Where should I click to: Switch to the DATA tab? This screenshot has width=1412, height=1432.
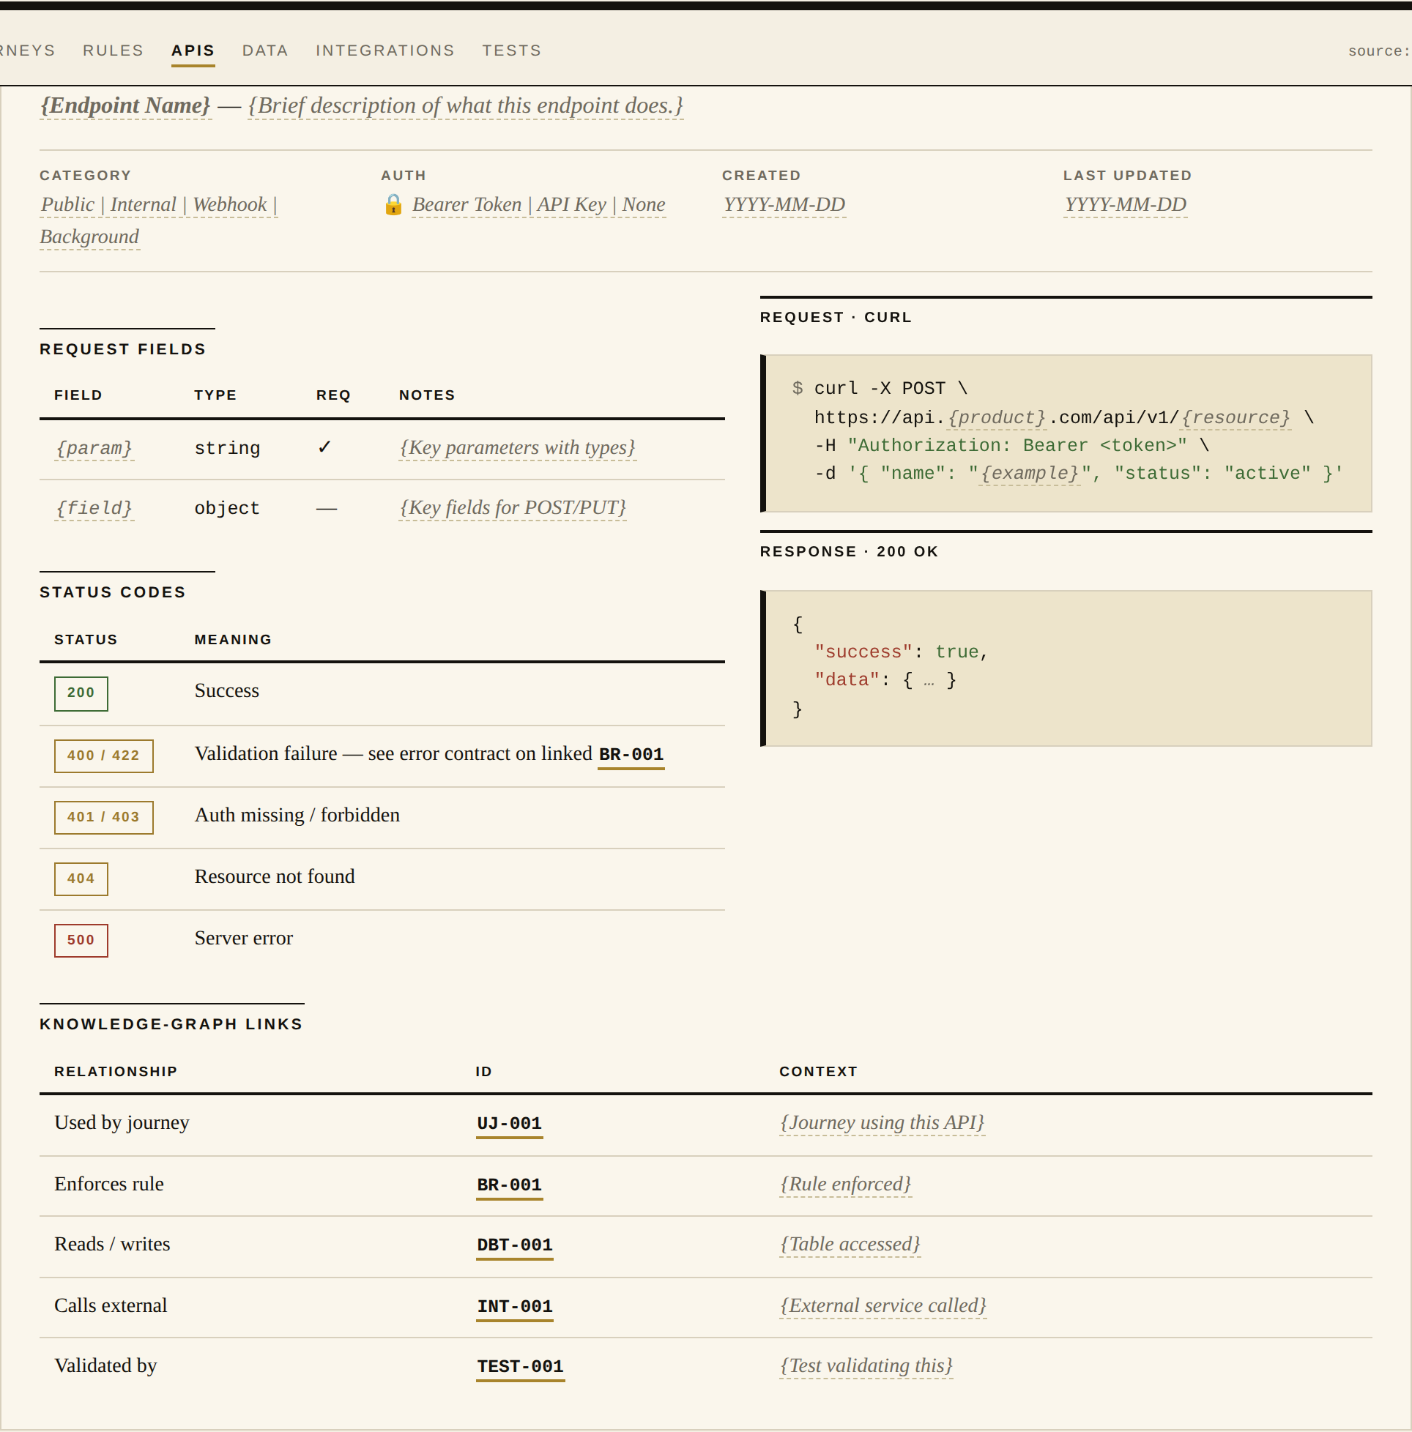[265, 51]
